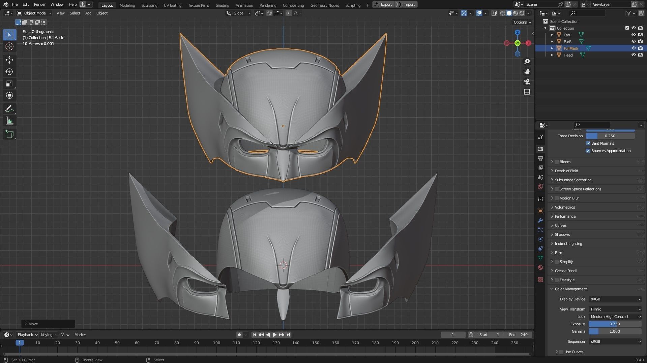Viewport: 647px width, 363px height.
Task: Adjust the Exposure slider
Action: pyautogui.click(x=615, y=324)
